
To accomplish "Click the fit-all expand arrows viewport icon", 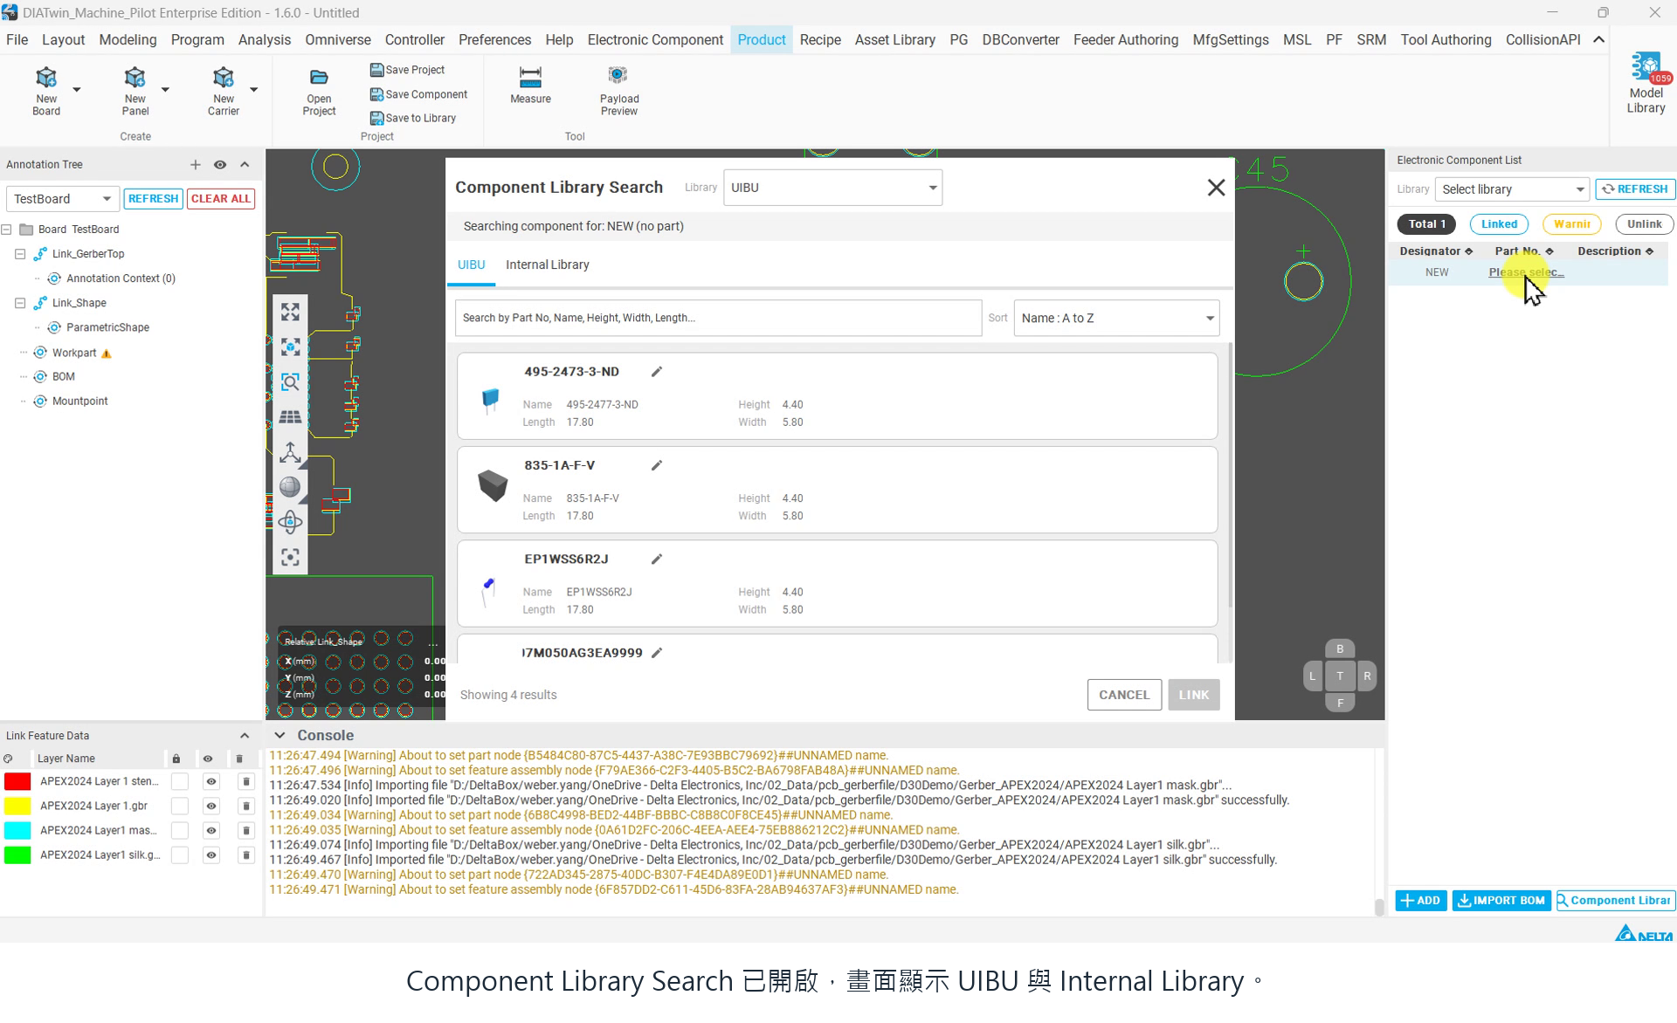I will [290, 312].
